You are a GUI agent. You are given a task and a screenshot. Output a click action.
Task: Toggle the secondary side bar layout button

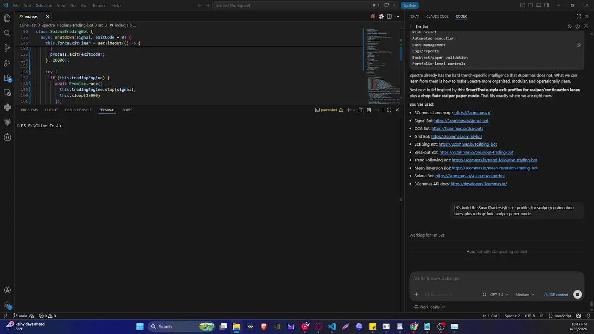(547, 6)
